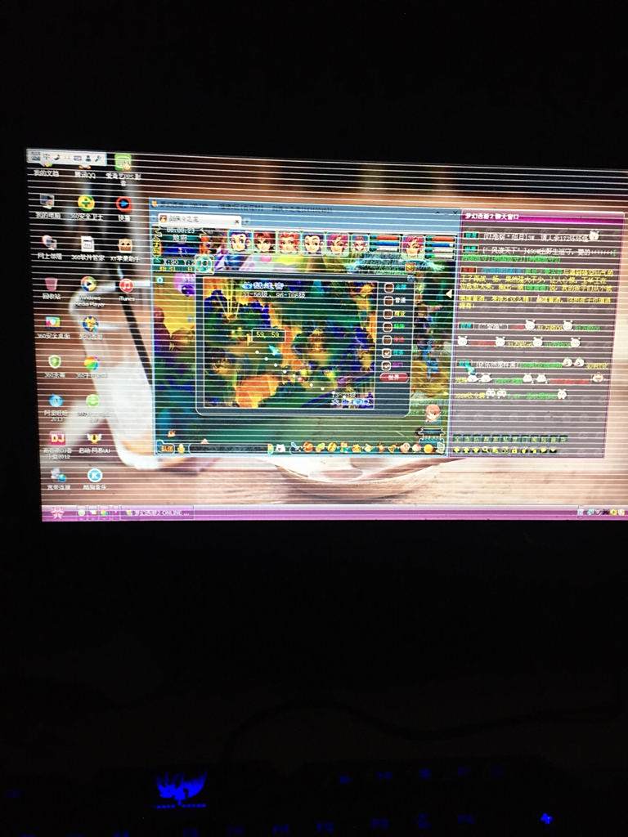Launch the iTunes desktop icon
The image size is (628, 837).
127,285
